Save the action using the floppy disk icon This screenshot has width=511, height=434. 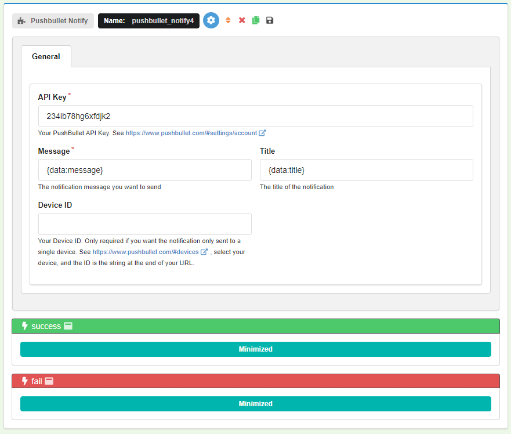tap(270, 20)
